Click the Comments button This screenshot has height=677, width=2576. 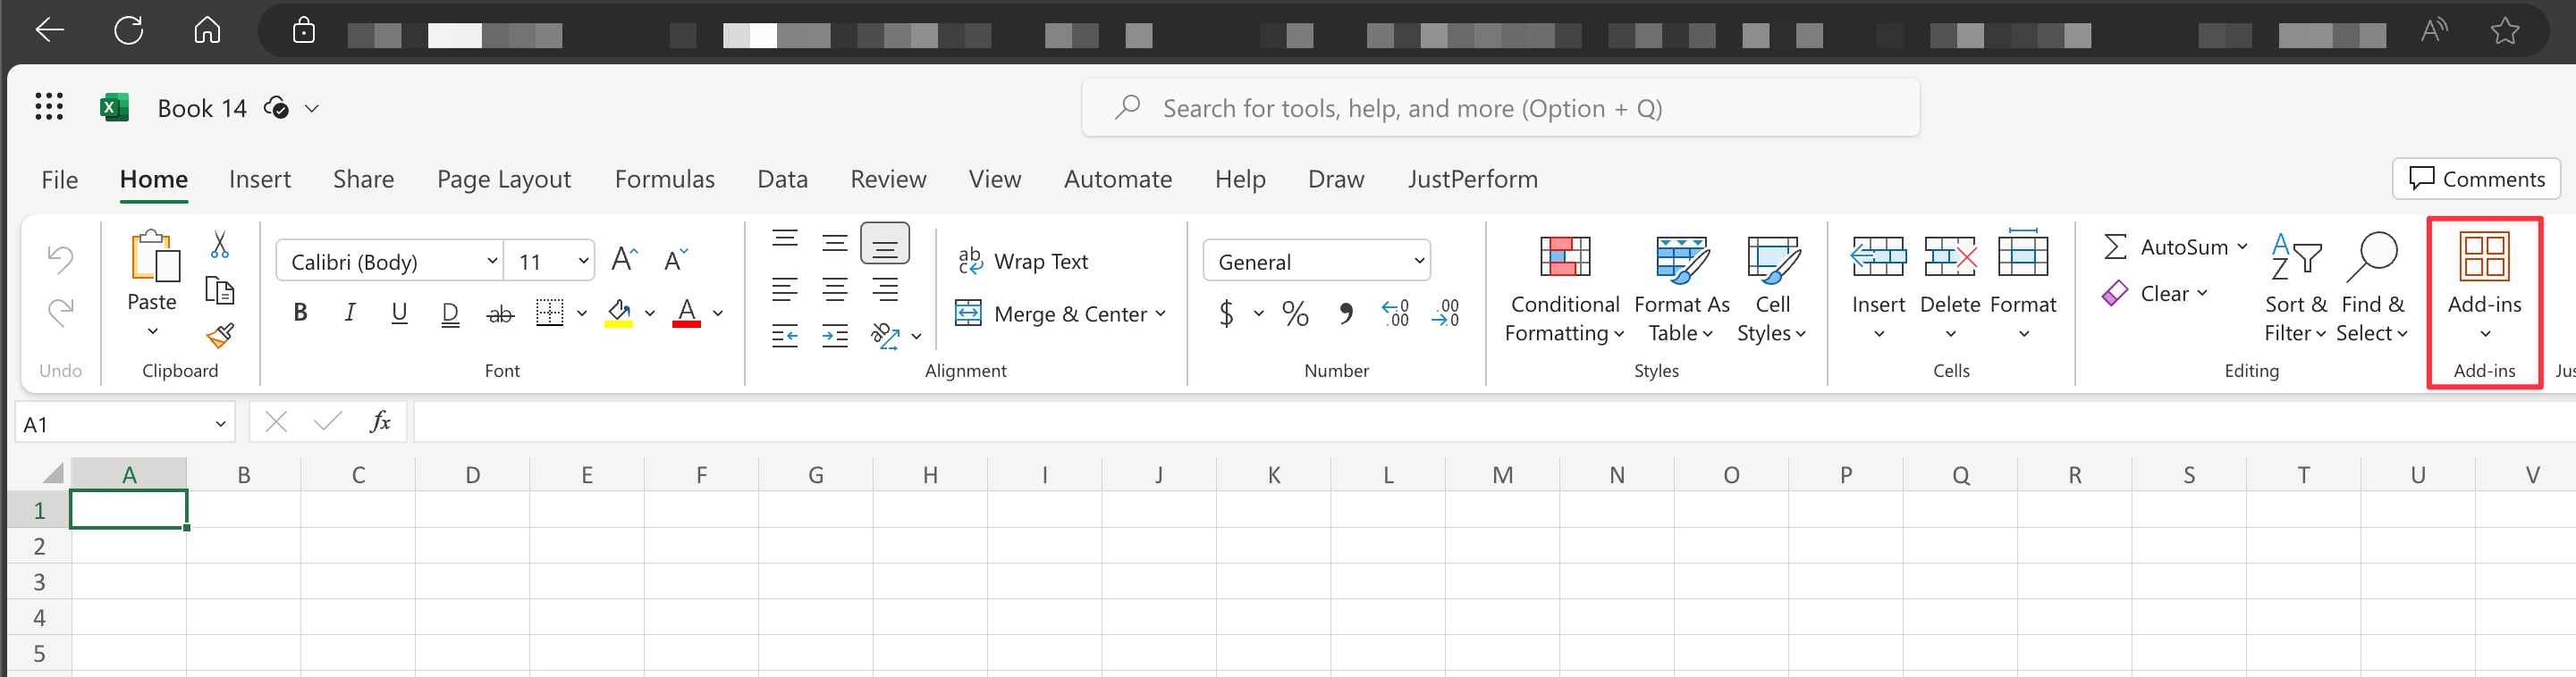pos(2476,179)
